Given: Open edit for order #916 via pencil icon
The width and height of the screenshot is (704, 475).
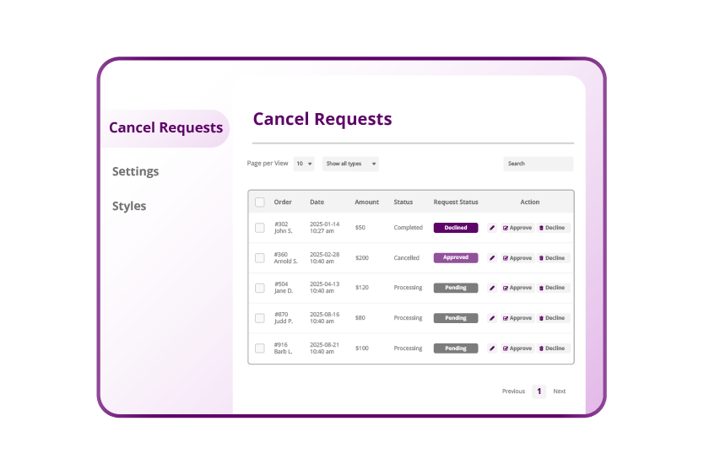Looking at the screenshot, I should click(492, 348).
